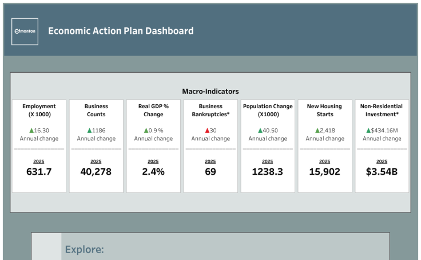Select the bankruptcies value 69

(210, 172)
